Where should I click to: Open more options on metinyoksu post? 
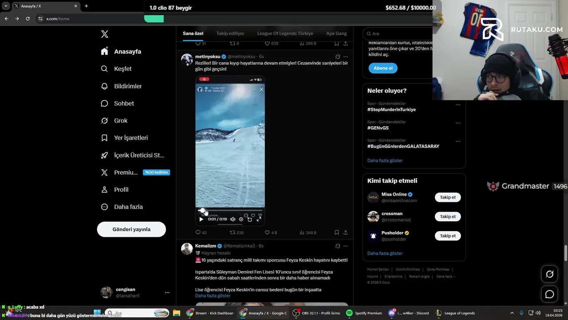(346, 57)
